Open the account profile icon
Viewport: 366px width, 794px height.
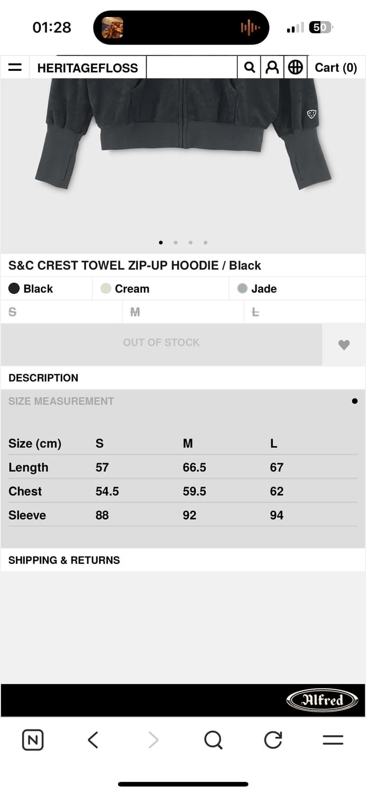tap(272, 67)
